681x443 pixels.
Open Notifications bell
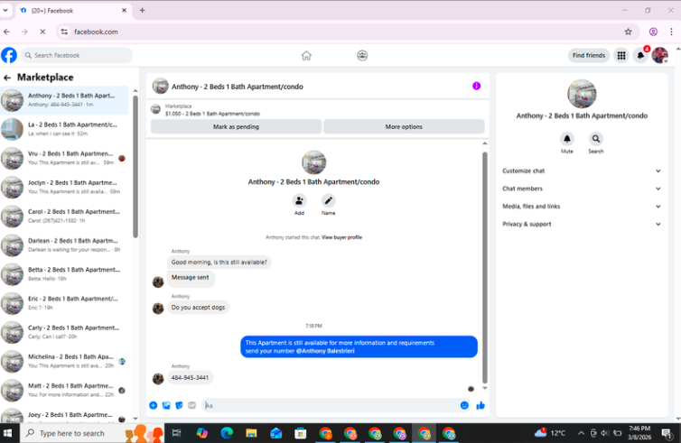[640, 56]
